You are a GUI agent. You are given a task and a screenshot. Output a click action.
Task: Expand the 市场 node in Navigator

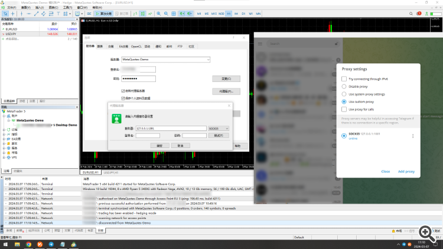pos(4,152)
